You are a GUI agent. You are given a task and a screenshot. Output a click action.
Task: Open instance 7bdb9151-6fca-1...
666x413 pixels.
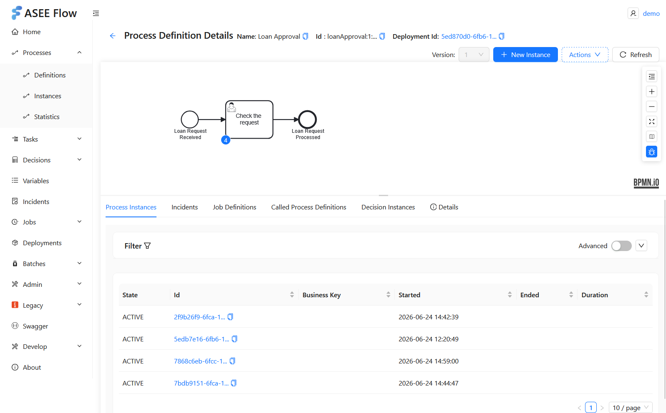pos(201,383)
